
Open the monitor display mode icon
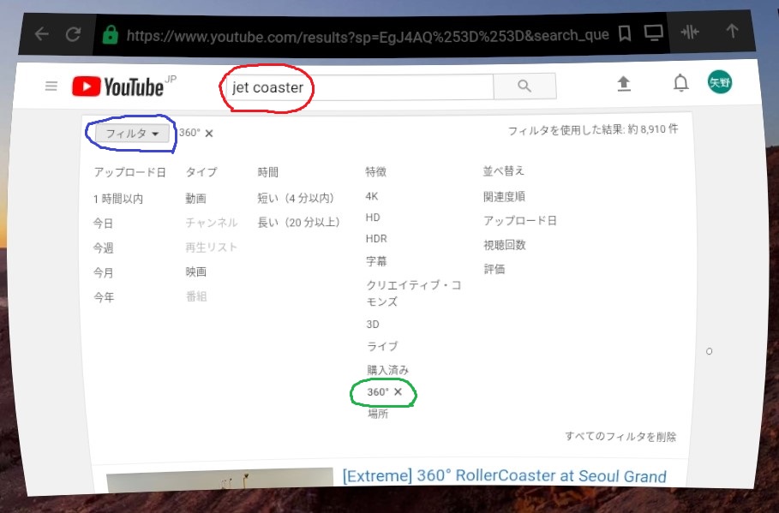tap(653, 33)
